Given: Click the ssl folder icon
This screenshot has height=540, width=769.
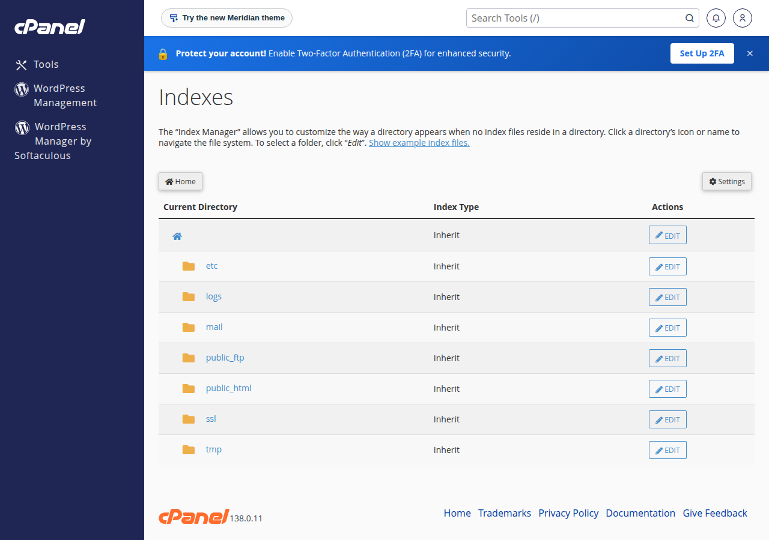Looking at the screenshot, I should pos(189,419).
